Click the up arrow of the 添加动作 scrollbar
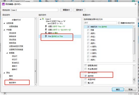This screenshot has width=139, height=95. coord(35,19)
